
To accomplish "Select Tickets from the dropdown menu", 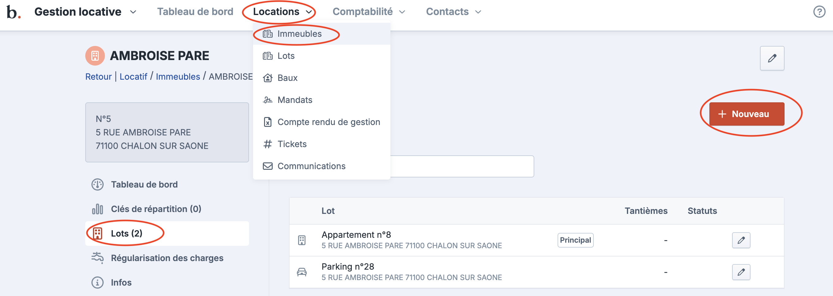I will click(x=292, y=144).
